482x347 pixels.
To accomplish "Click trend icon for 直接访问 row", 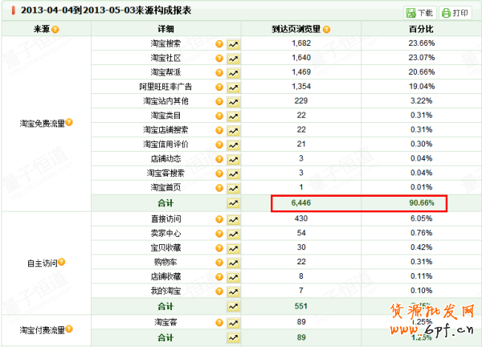I will click(x=234, y=218).
